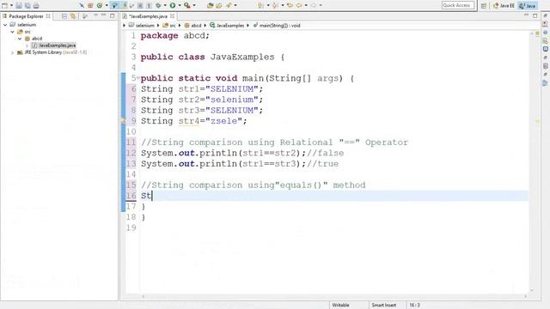Viewport: 550px width, 309px height.
Task: Expand the JavaExamples.java tree node
Action: [27, 45]
